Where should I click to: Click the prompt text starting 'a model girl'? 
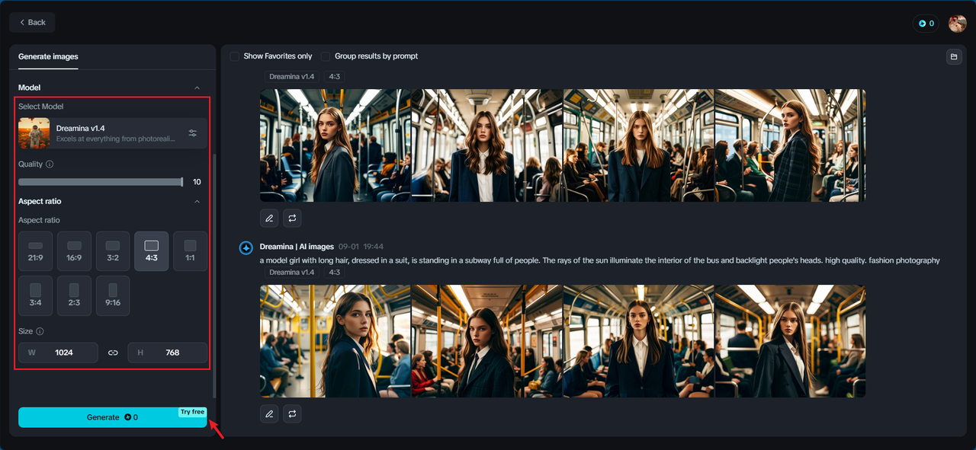tap(599, 260)
